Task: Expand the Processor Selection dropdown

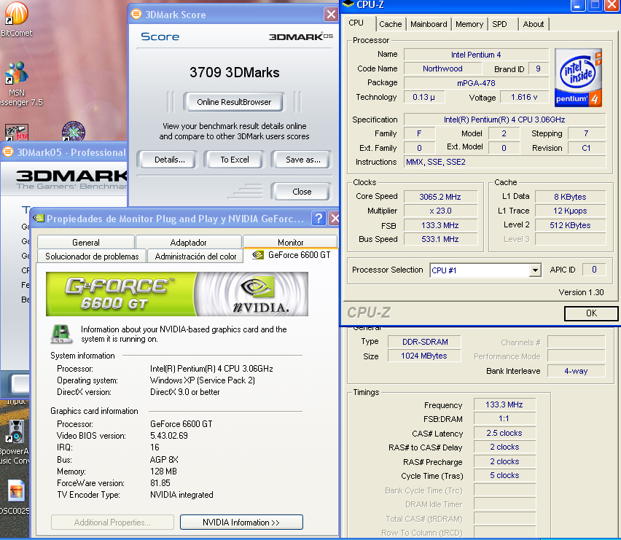Action: pyautogui.click(x=535, y=270)
